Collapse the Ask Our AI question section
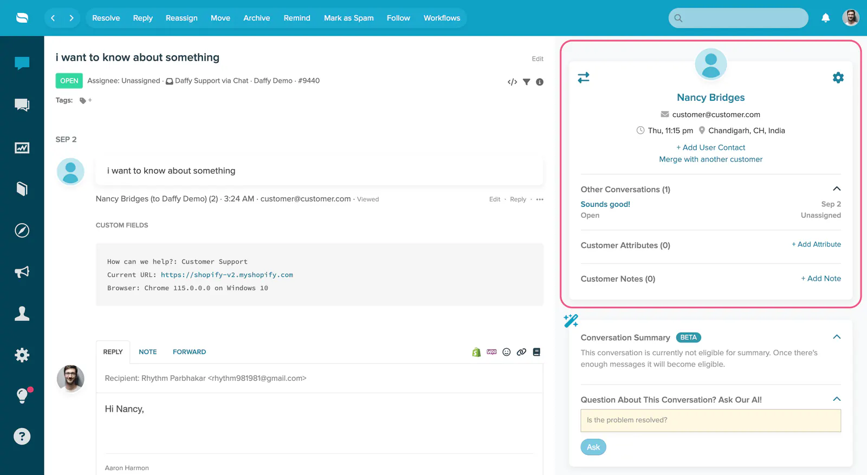867x475 pixels. tap(837, 399)
